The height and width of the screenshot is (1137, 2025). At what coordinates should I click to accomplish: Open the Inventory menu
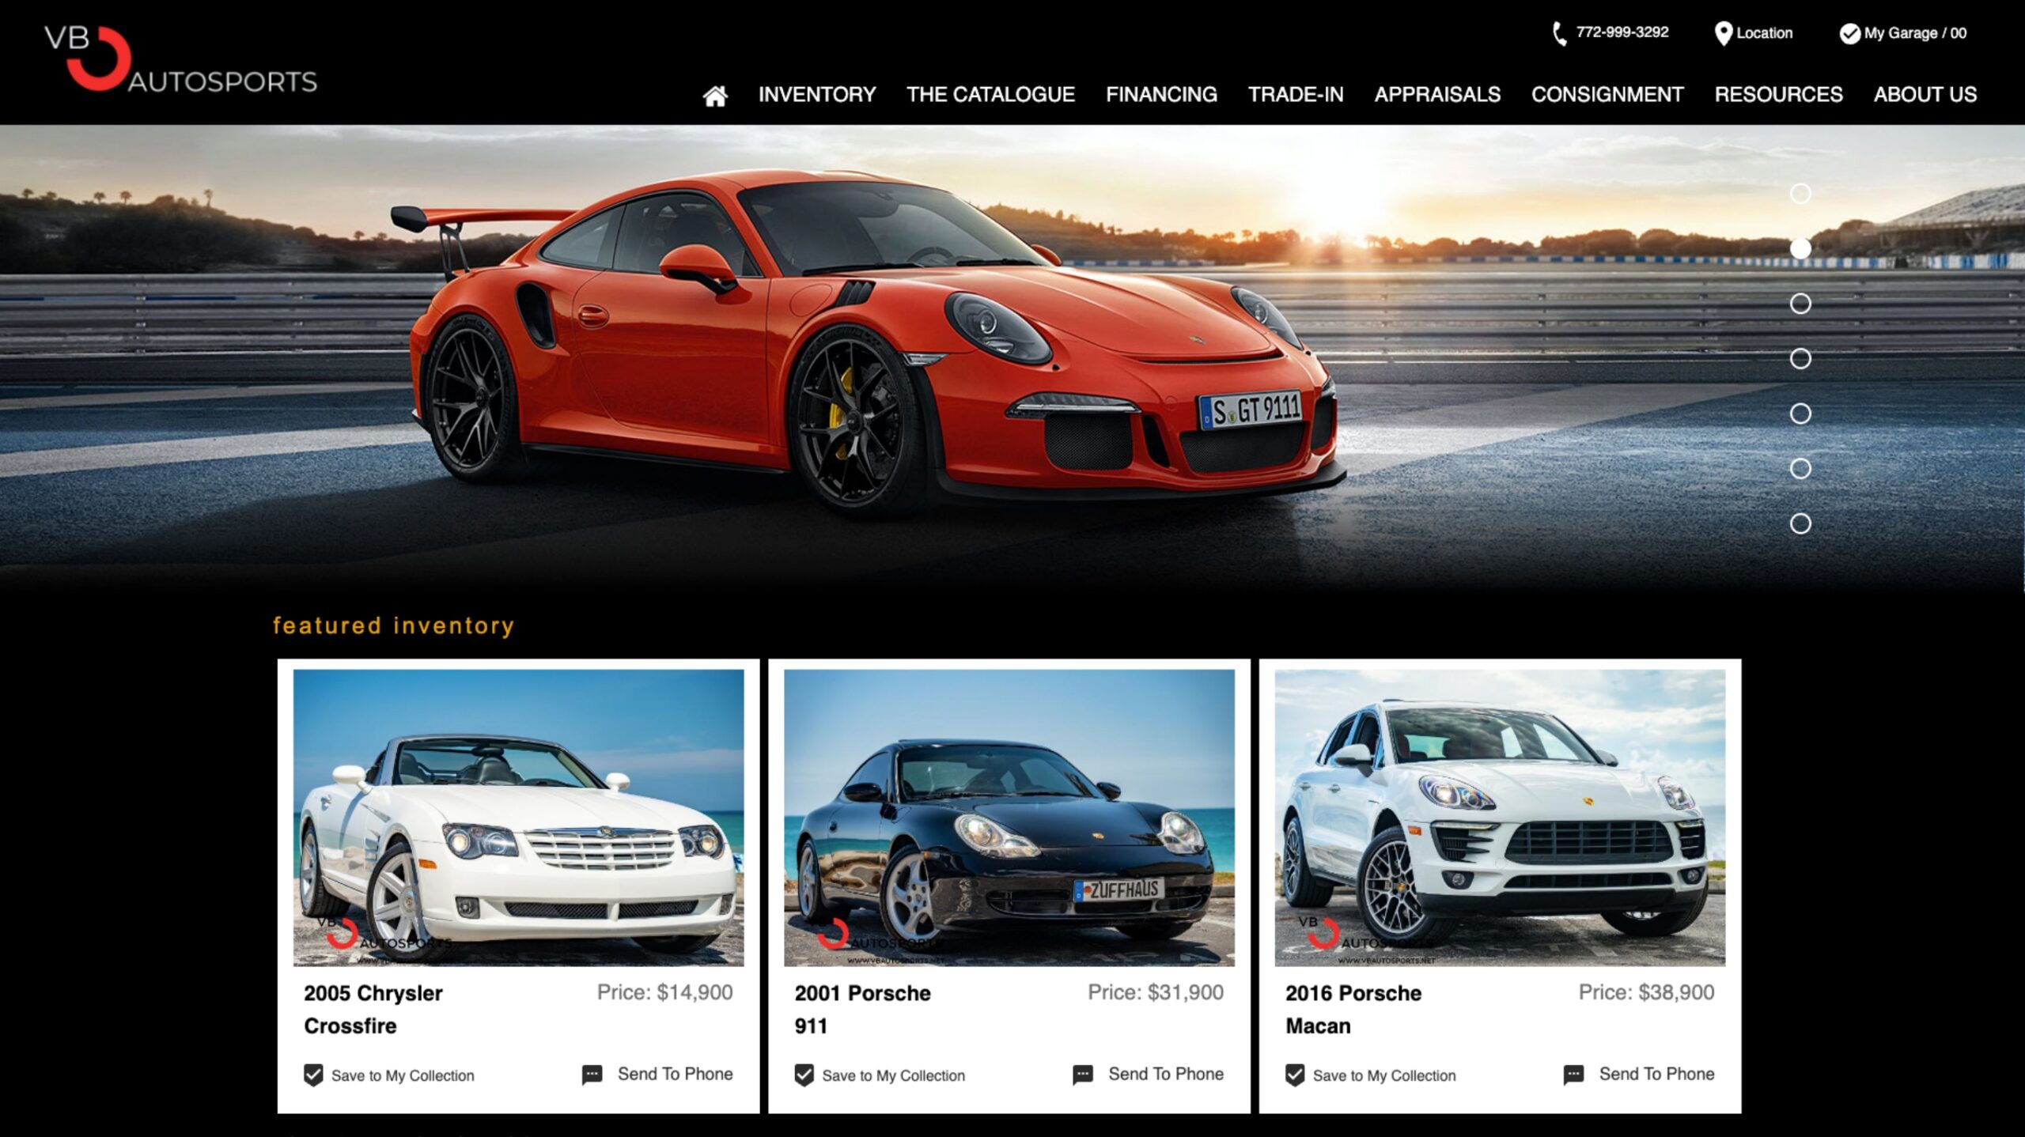(817, 95)
